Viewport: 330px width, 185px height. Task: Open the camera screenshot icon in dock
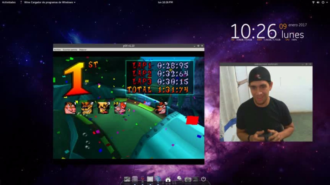pyautogui.click(x=188, y=179)
